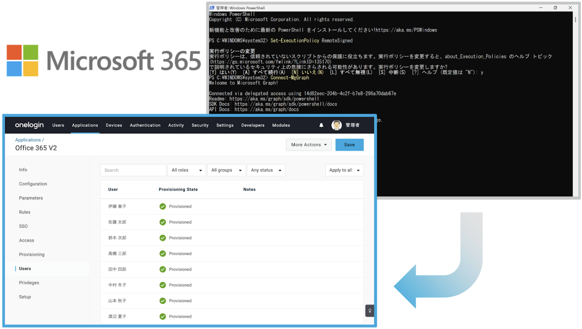The height and width of the screenshot is (329, 582).
Task: Select the Configuration side tab
Action: click(33, 184)
